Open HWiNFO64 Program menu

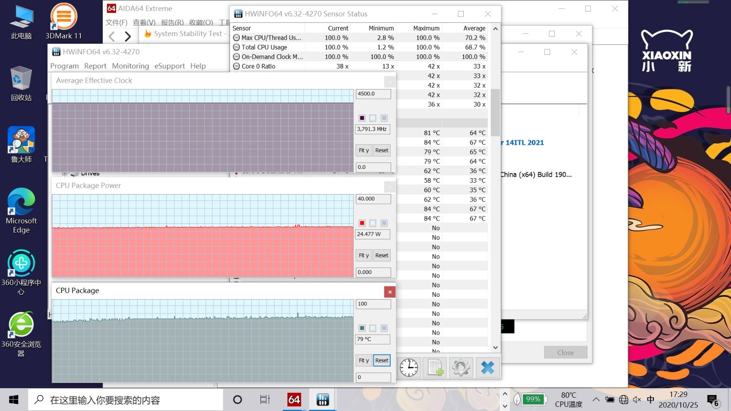(x=64, y=66)
